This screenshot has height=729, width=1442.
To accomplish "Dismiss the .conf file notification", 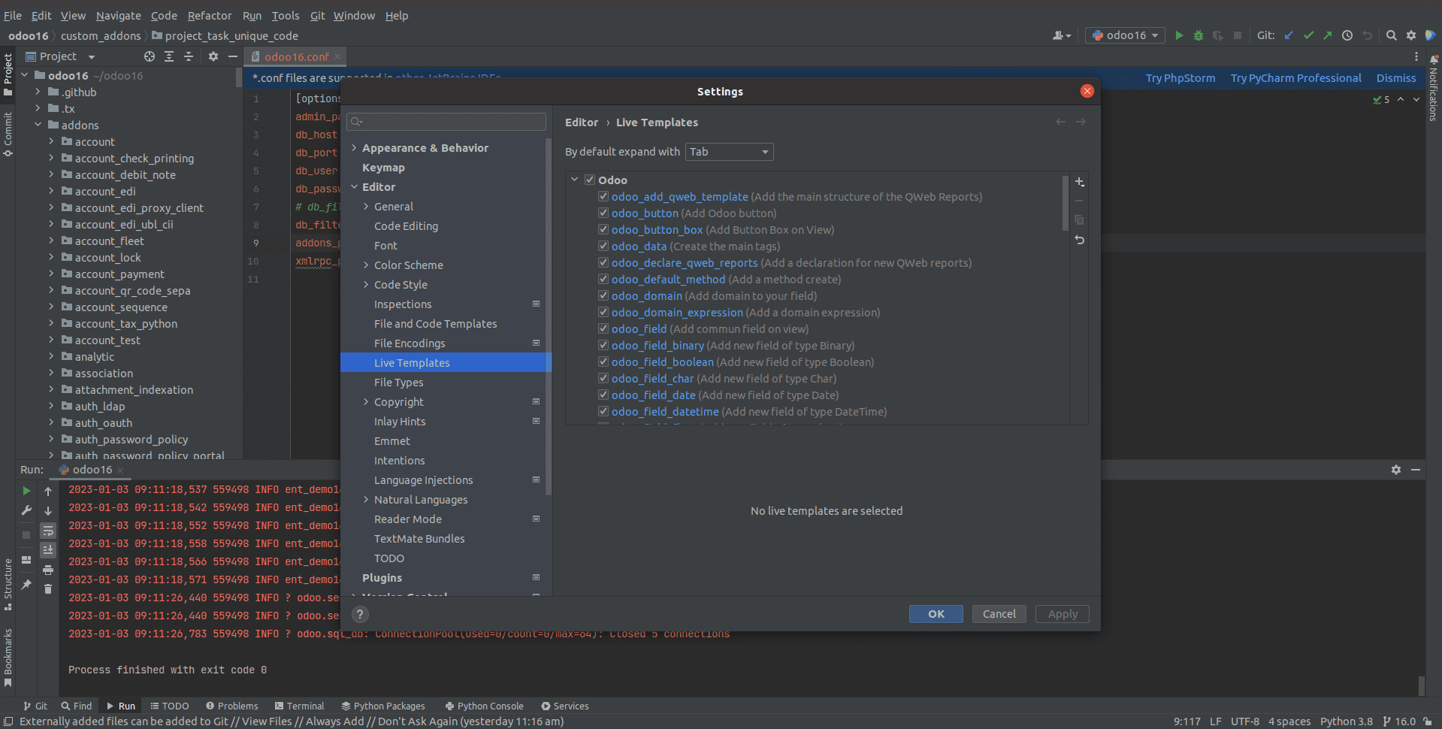I will point(1396,78).
